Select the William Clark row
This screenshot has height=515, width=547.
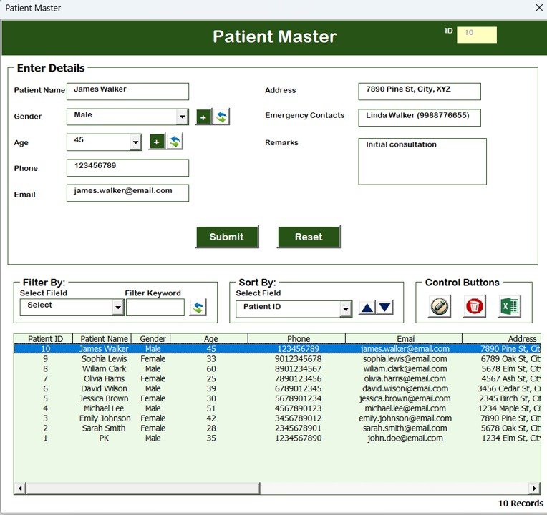277,368
